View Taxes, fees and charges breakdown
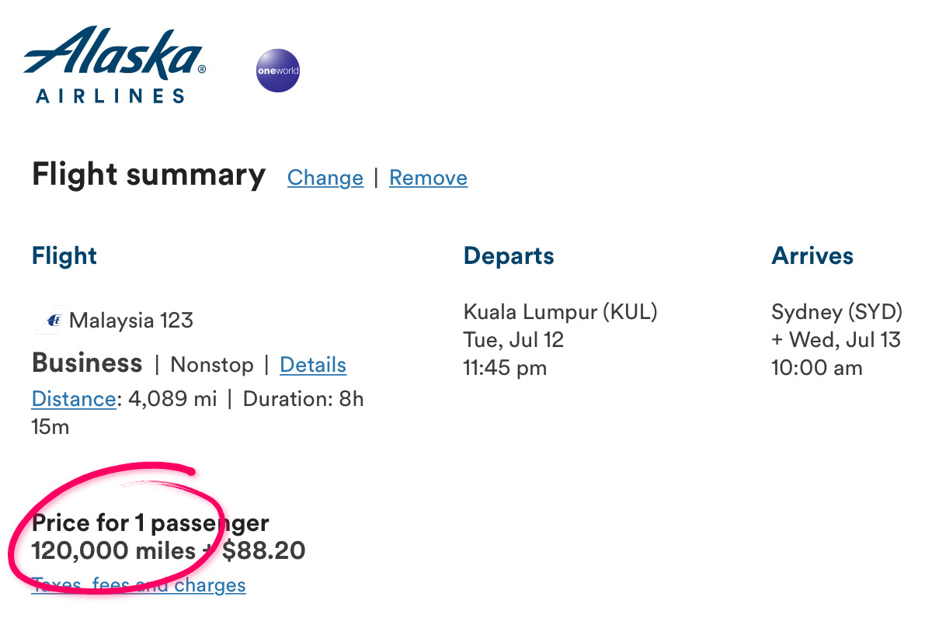 point(138,585)
